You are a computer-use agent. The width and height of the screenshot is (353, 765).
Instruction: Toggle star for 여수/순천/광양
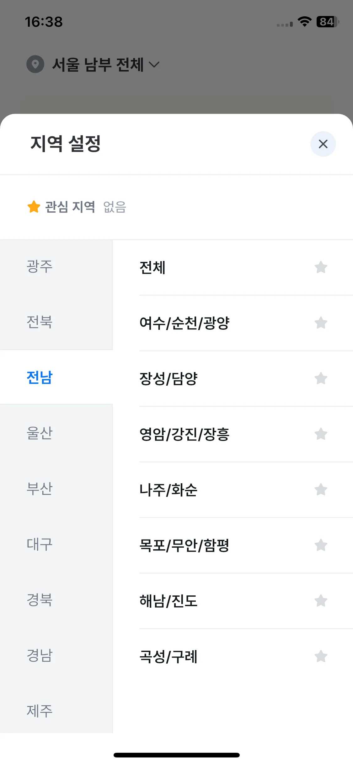point(321,323)
